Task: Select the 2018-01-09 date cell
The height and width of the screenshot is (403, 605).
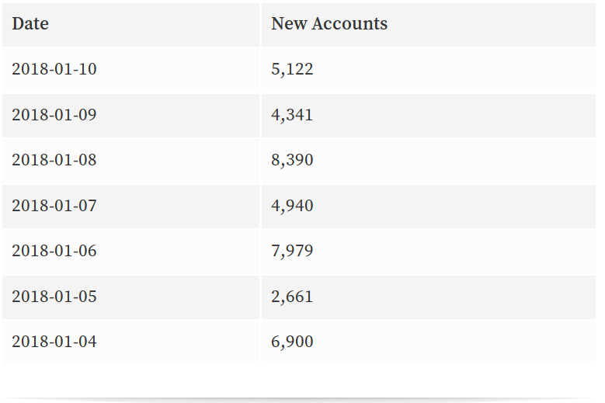Action: tap(54, 115)
